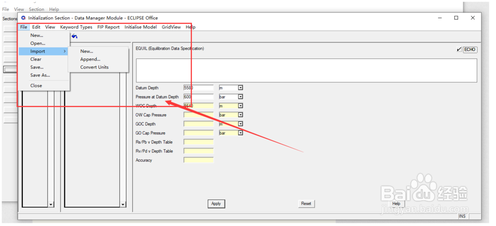Open the Initialise Model menu

pos(141,27)
